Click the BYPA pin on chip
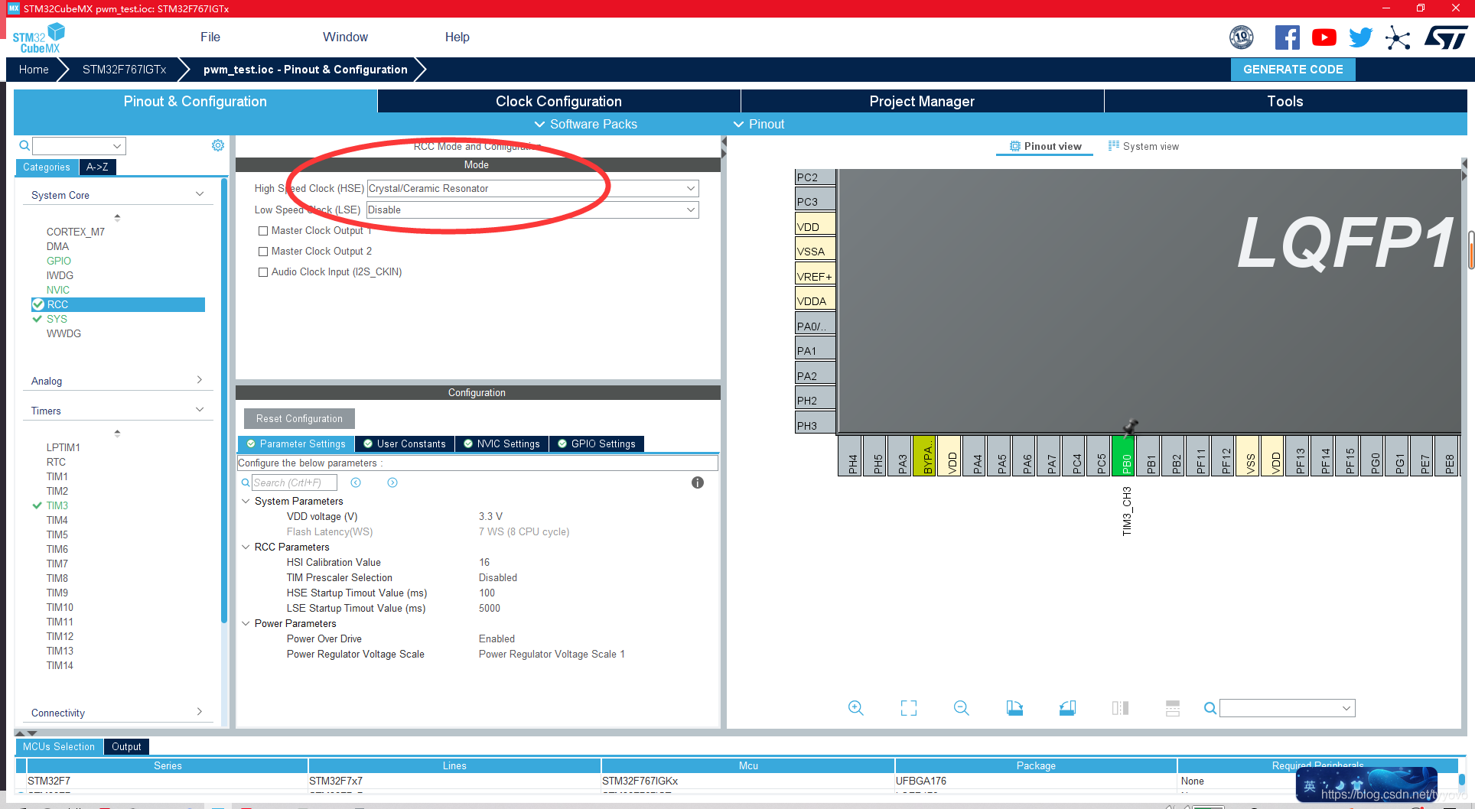 (925, 456)
